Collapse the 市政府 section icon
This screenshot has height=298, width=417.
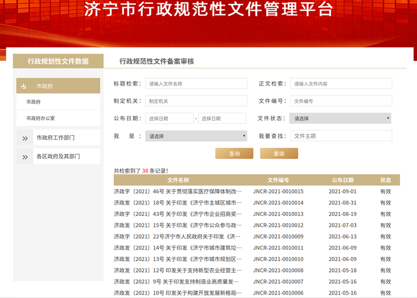click(24, 86)
